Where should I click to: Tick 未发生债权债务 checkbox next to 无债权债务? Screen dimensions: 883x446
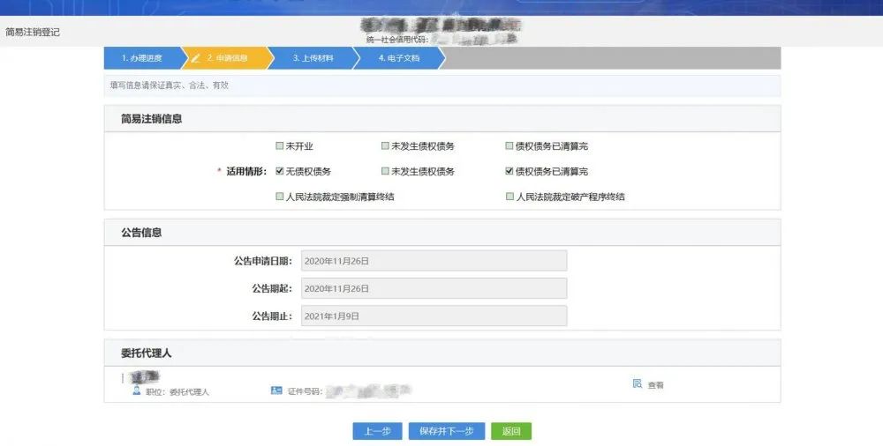tap(385, 171)
